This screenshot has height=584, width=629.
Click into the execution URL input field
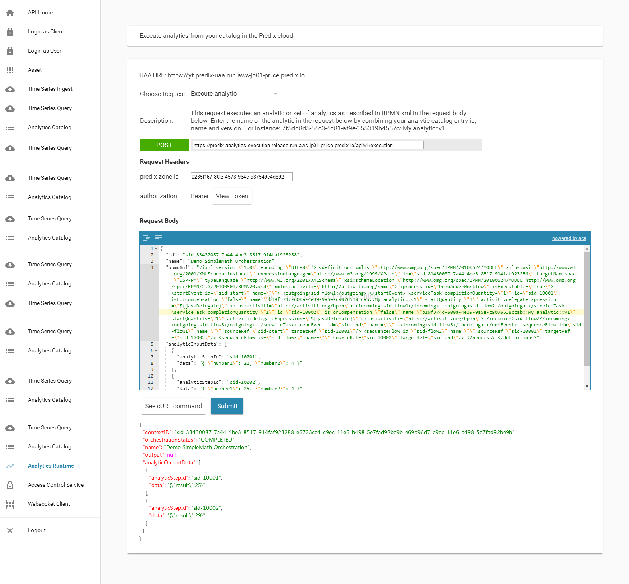[x=308, y=145]
